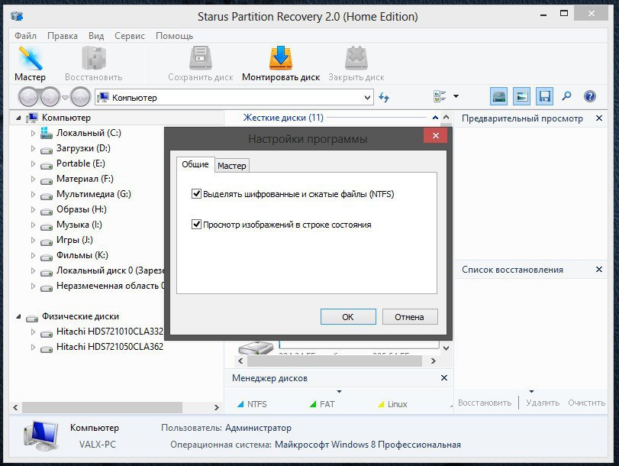619x466 pixels.
Task: Open the Сервис menu
Action: (130, 36)
